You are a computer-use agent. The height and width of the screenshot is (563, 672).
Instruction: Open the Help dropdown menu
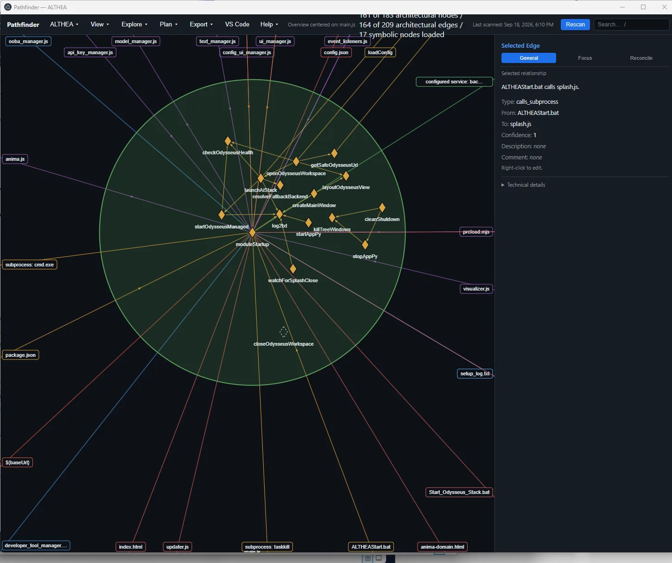269,25
